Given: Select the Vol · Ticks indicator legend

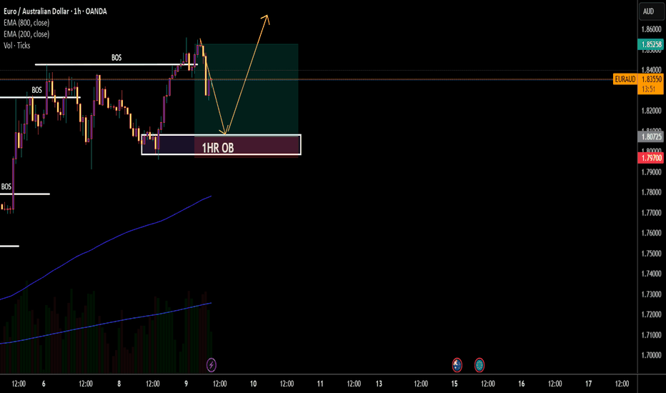Looking at the screenshot, I should click(17, 46).
